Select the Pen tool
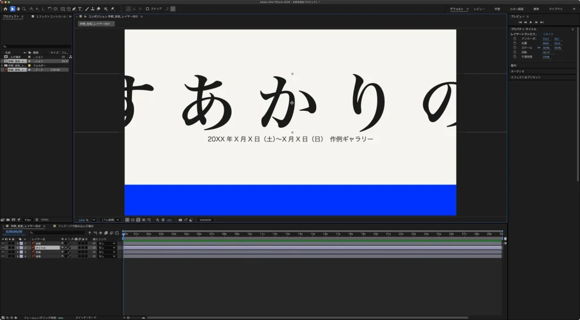This screenshot has width=580, height=320. 74,9
